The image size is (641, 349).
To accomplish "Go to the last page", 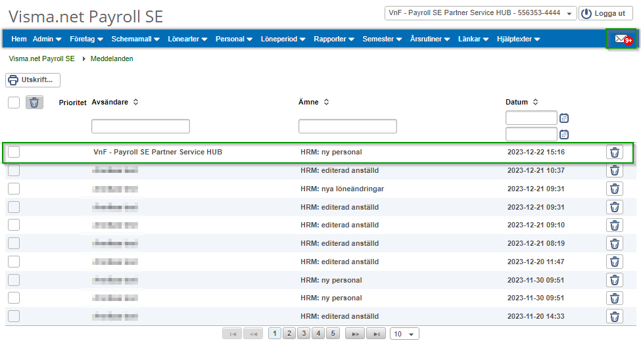I will click(x=376, y=334).
